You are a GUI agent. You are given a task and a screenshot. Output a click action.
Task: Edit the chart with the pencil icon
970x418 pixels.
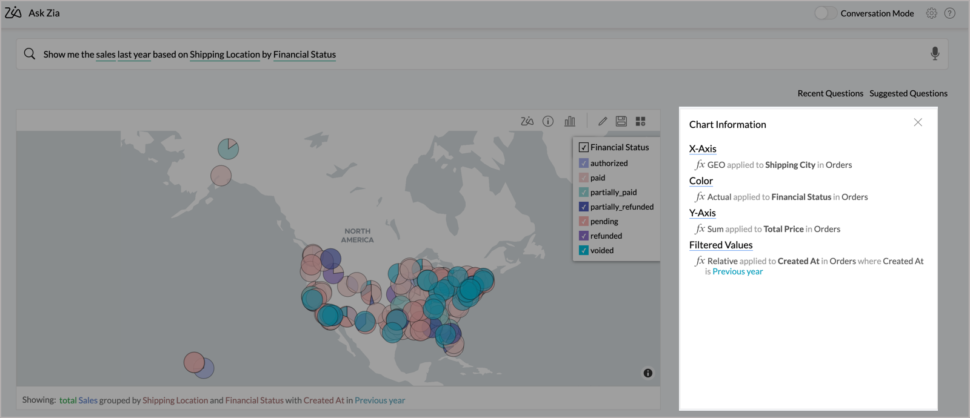point(603,121)
